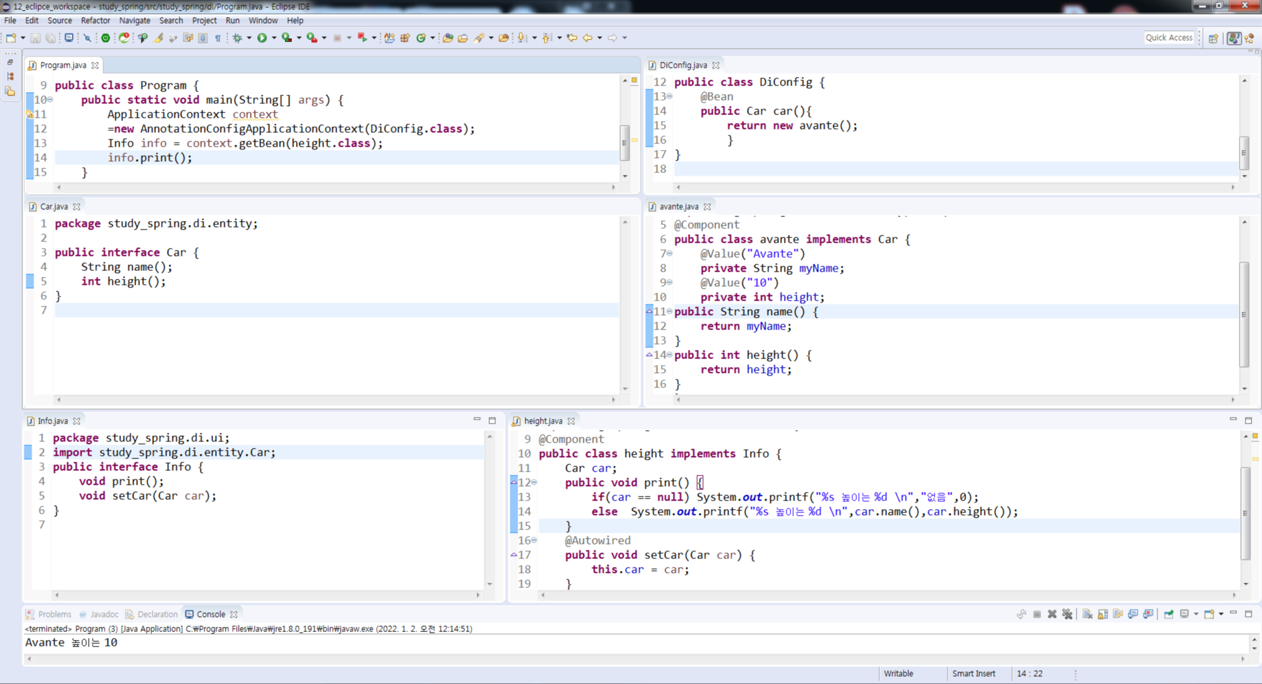Viewport: 1262px width, 684px height.
Task: Open the New file dropdown arrow
Action: click(x=23, y=38)
